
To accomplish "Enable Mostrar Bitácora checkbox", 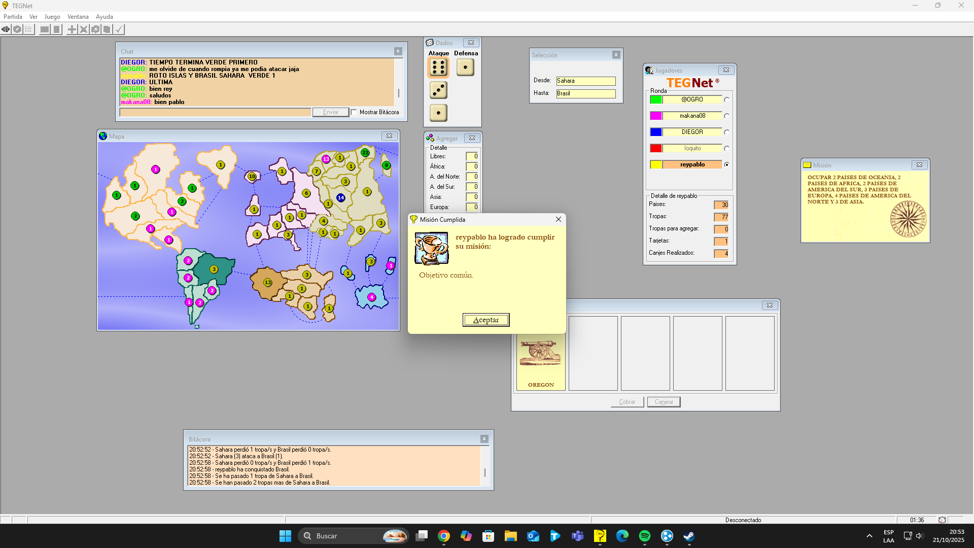I will click(x=354, y=112).
